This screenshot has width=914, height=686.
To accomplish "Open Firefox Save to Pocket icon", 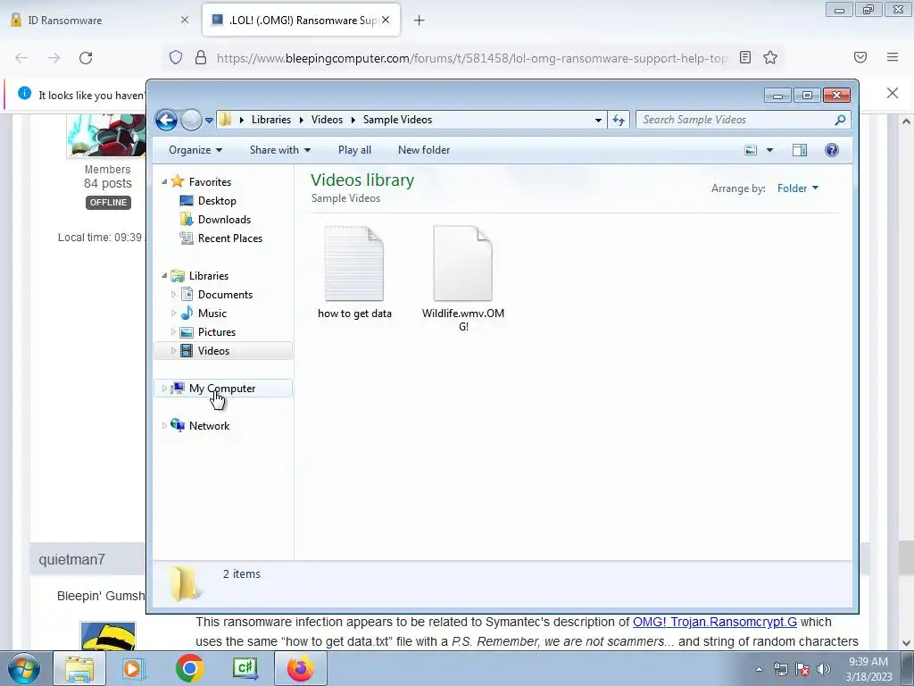I will point(860,57).
